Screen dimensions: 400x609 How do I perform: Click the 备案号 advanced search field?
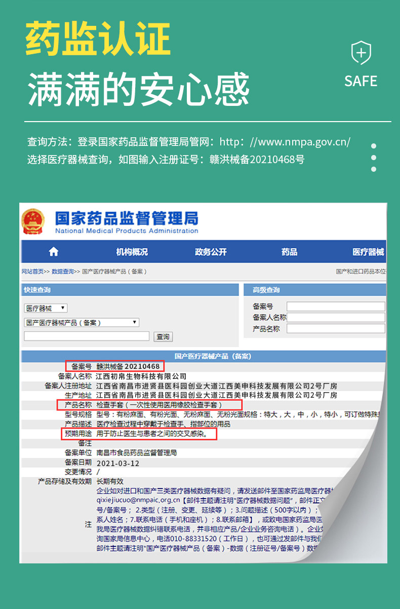(336, 307)
